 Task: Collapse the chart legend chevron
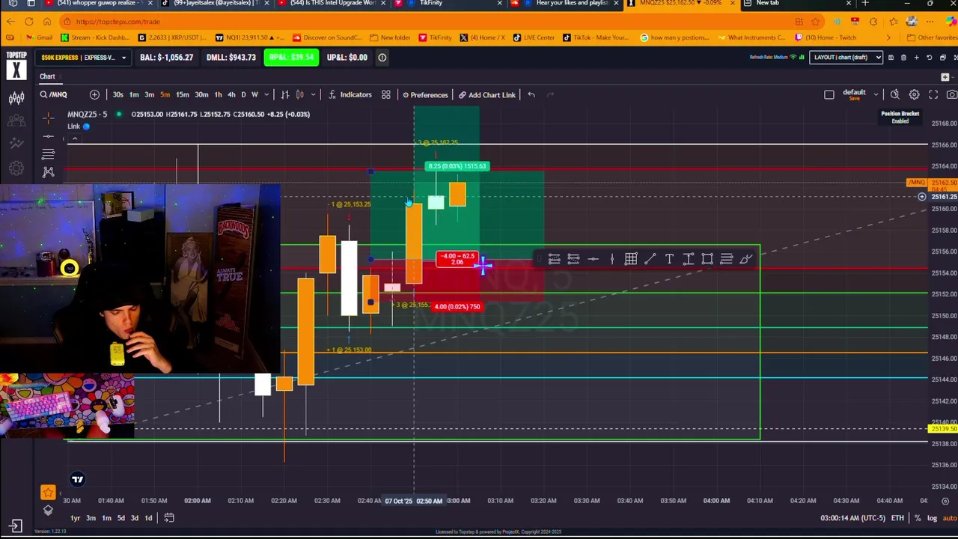pos(74,139)
